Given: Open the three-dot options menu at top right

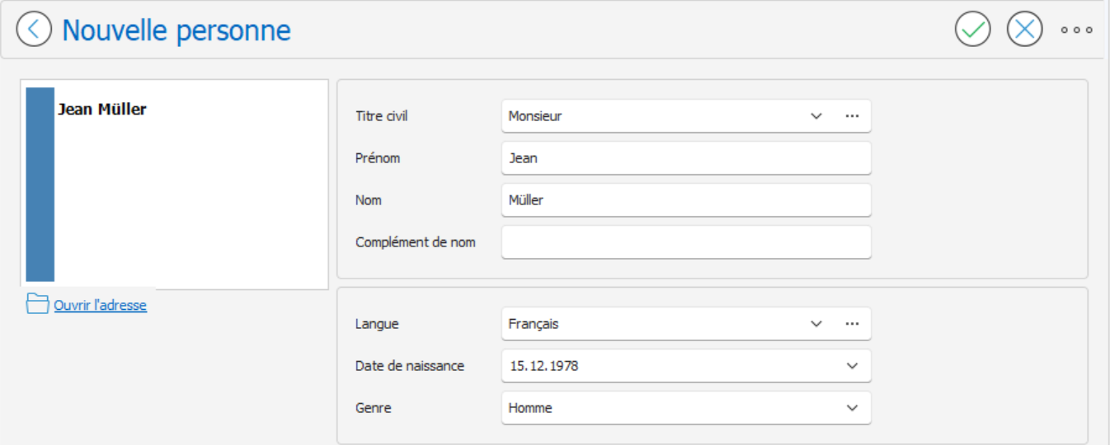Looking at the screenshot, I should (1077, 30).
